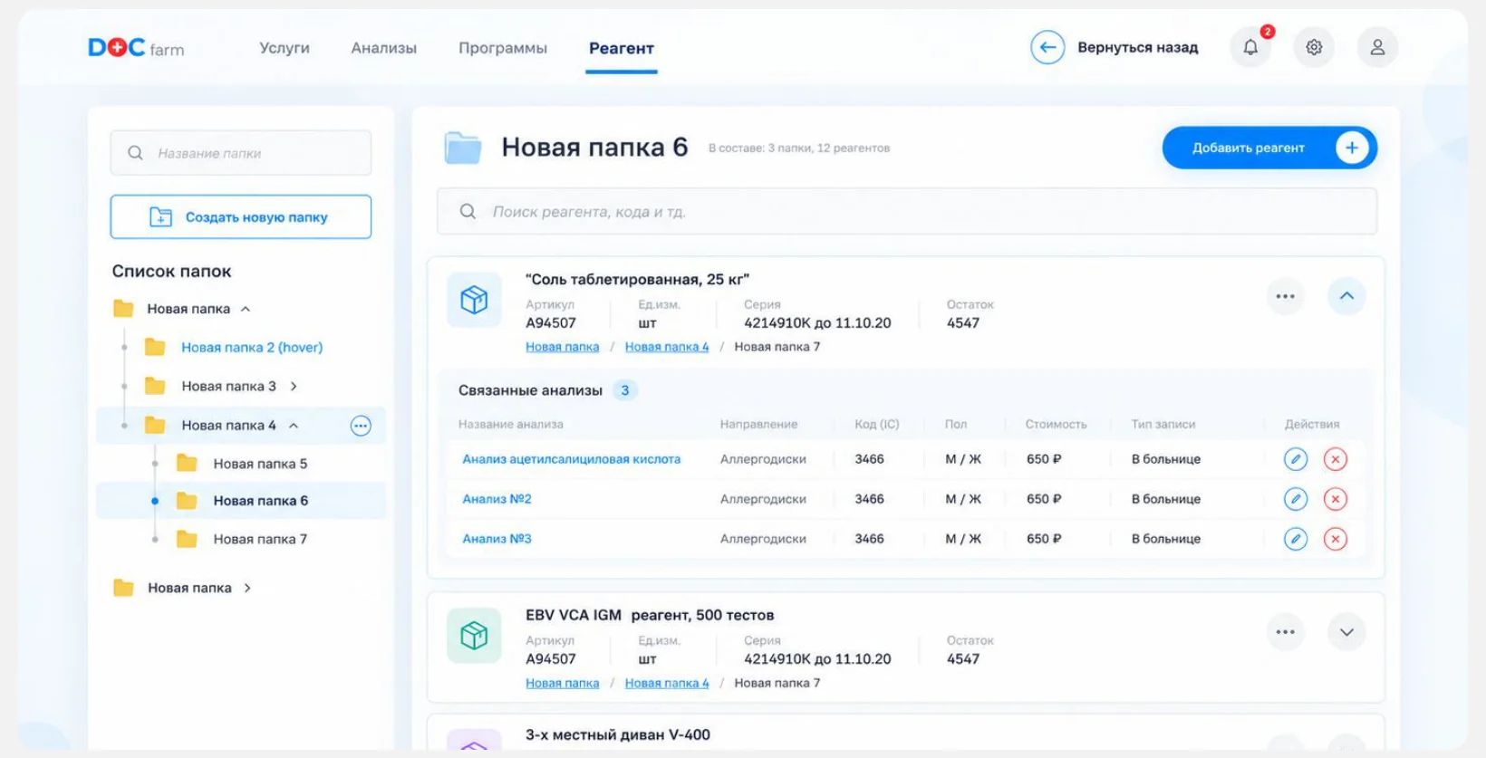The image size is (1486, 758).
Task: Collapse Новая папка 4 chevron
Action: (294, 426)
